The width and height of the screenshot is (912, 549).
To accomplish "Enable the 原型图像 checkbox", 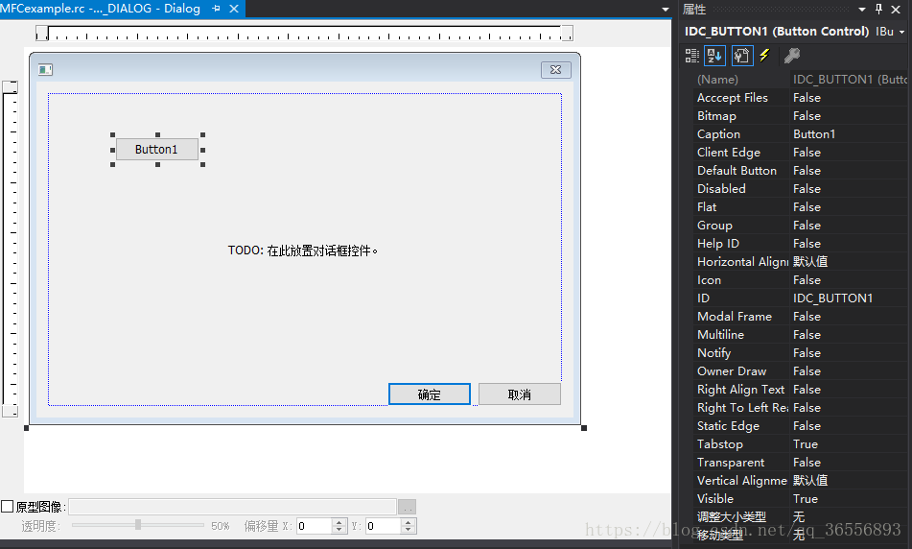I will [x=8, y=507].
